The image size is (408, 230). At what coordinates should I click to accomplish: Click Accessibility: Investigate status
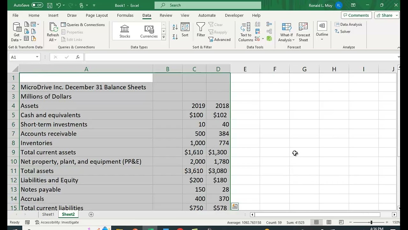point(57,222)
